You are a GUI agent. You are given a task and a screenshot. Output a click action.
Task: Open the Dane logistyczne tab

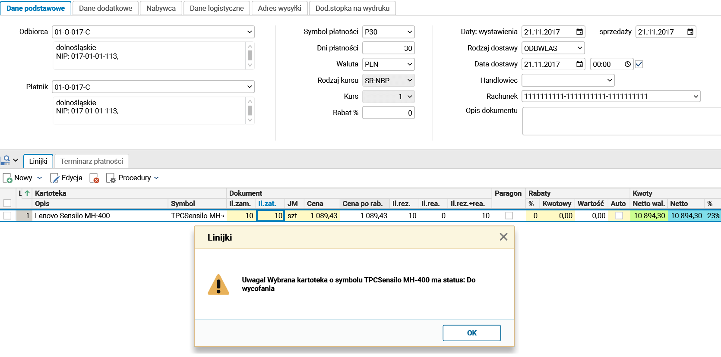click(x=217, y=8)
